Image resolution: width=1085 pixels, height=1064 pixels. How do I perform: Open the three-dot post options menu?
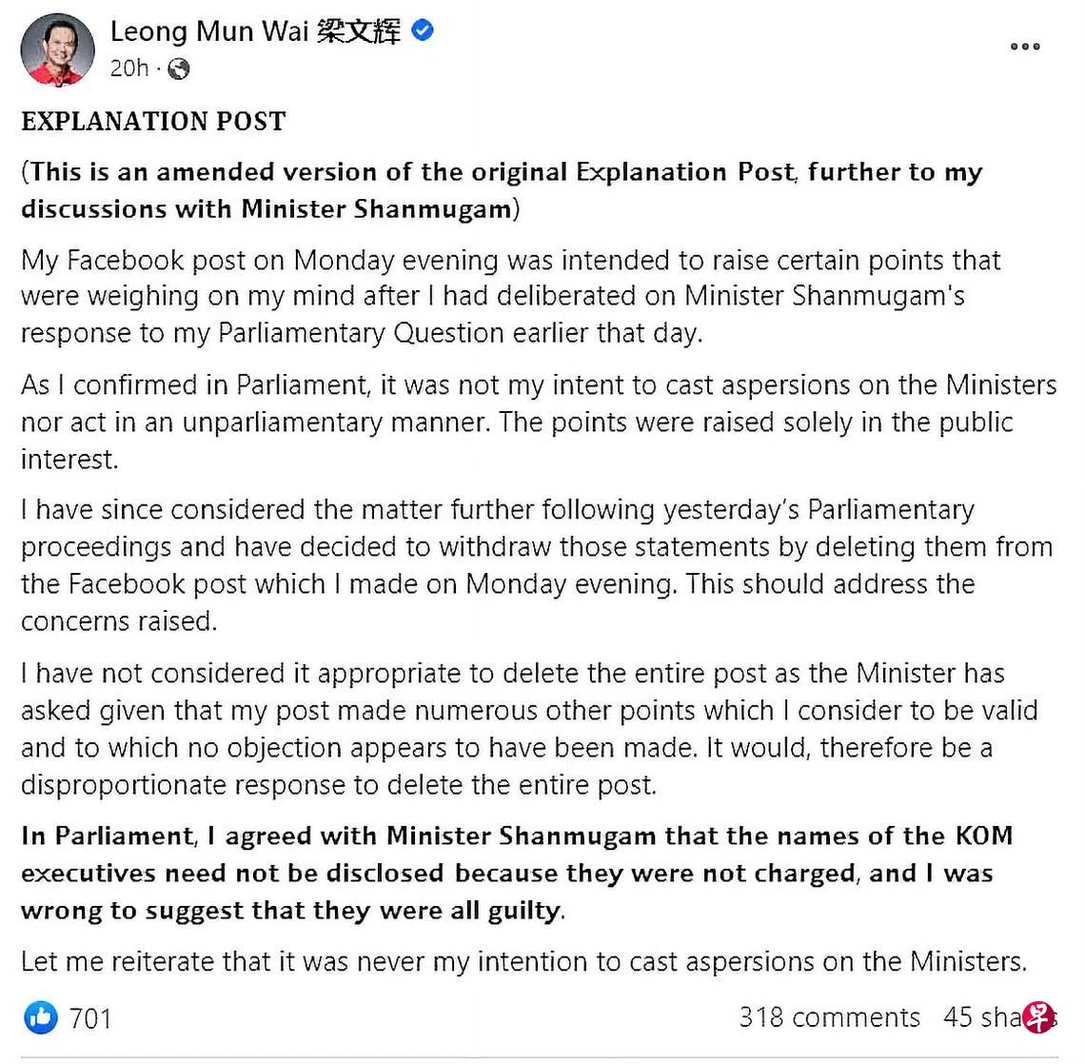(1025, 46)
